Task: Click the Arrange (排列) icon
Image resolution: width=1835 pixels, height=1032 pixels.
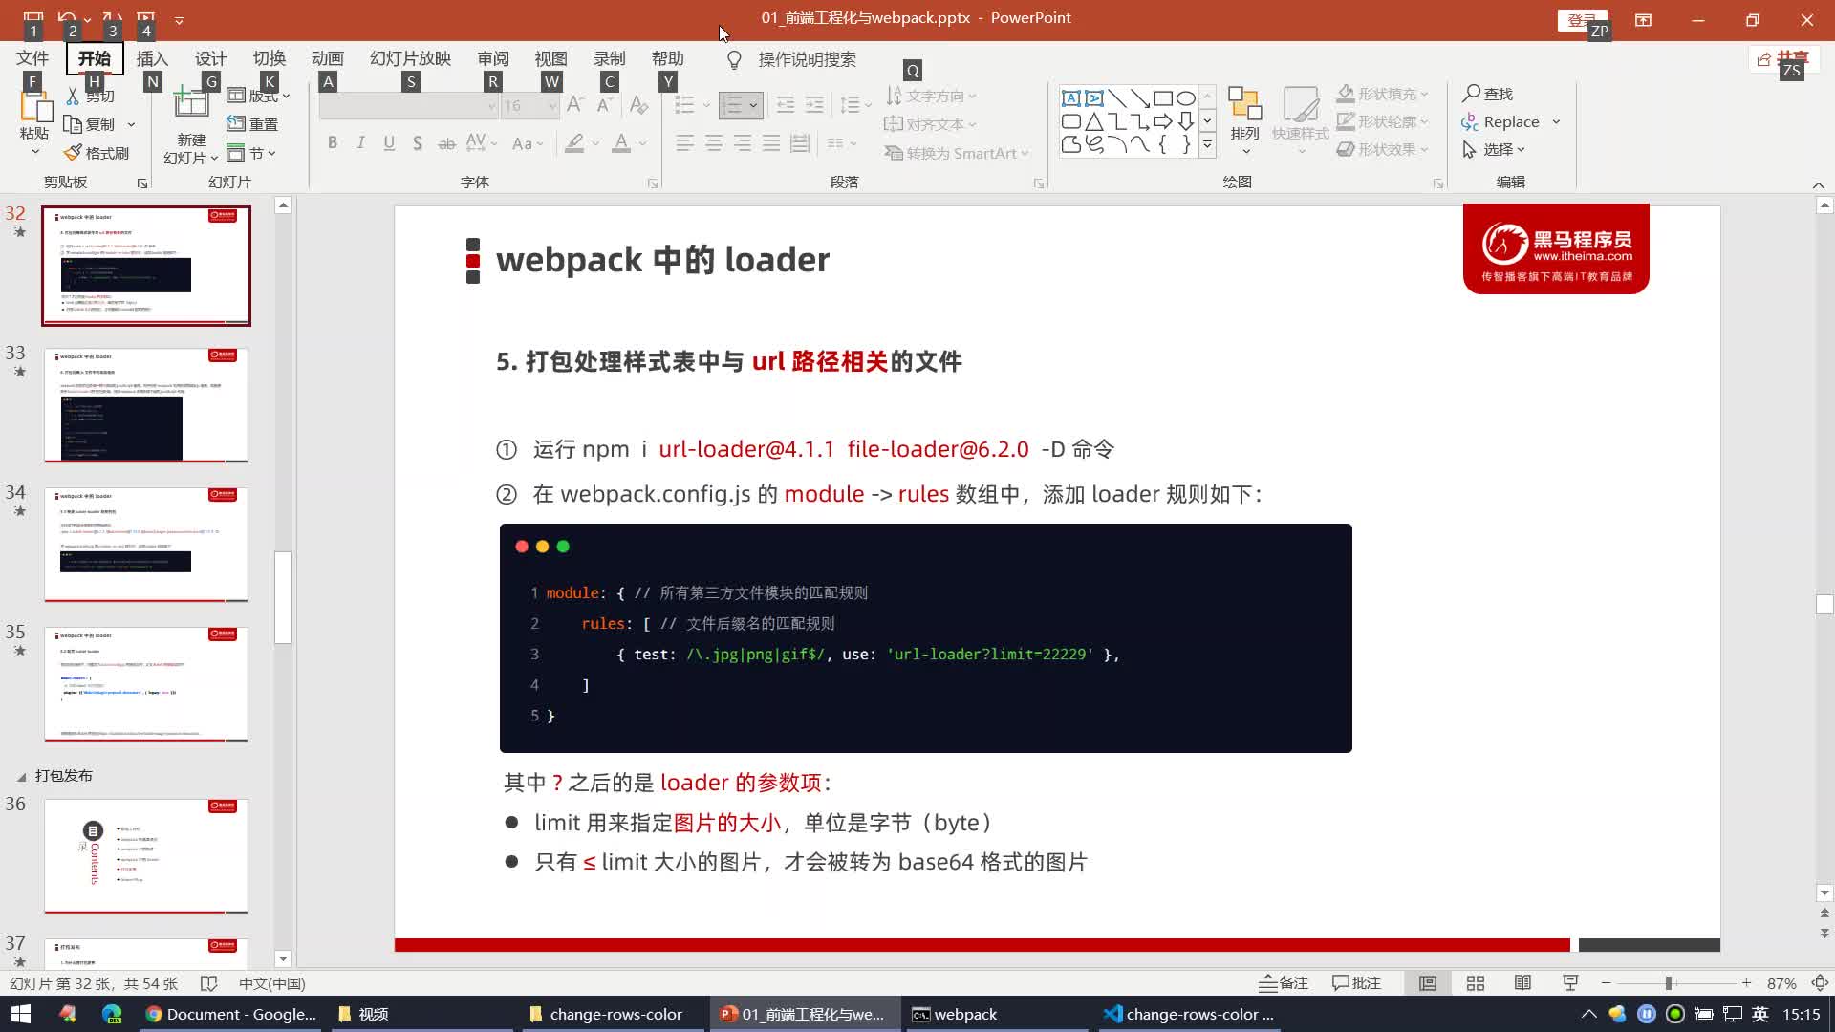Action: [x=1244, y=104]
